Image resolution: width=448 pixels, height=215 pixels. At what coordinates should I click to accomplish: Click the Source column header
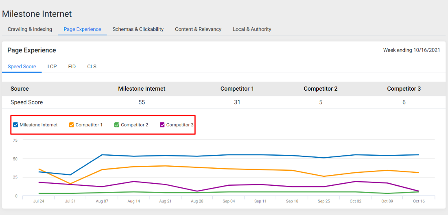20,89
